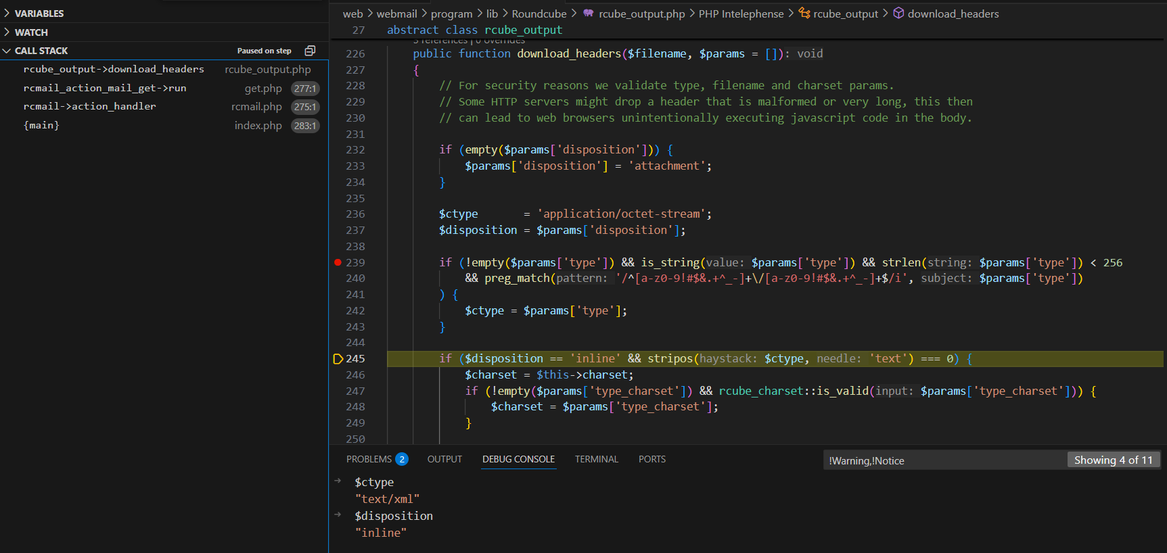The width and height of the screenshot is (1167, 553).
Task: Click the webmail breadcrumb segment
Action: coord(397,14)
